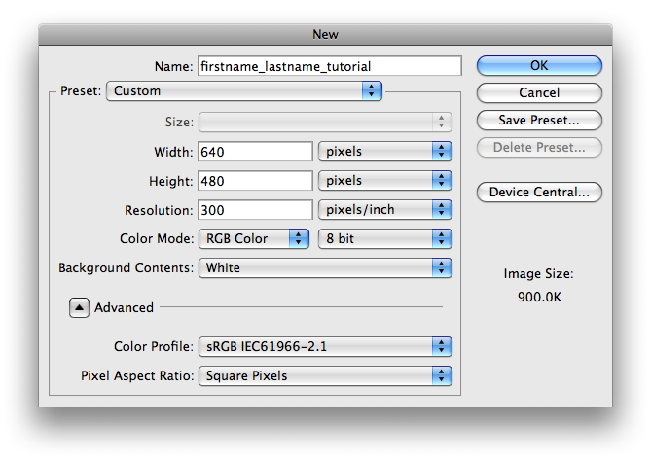This screenshot has width=651, height=460.
Task: Click into the Resolution value field
Action: [x=255, y=210]
